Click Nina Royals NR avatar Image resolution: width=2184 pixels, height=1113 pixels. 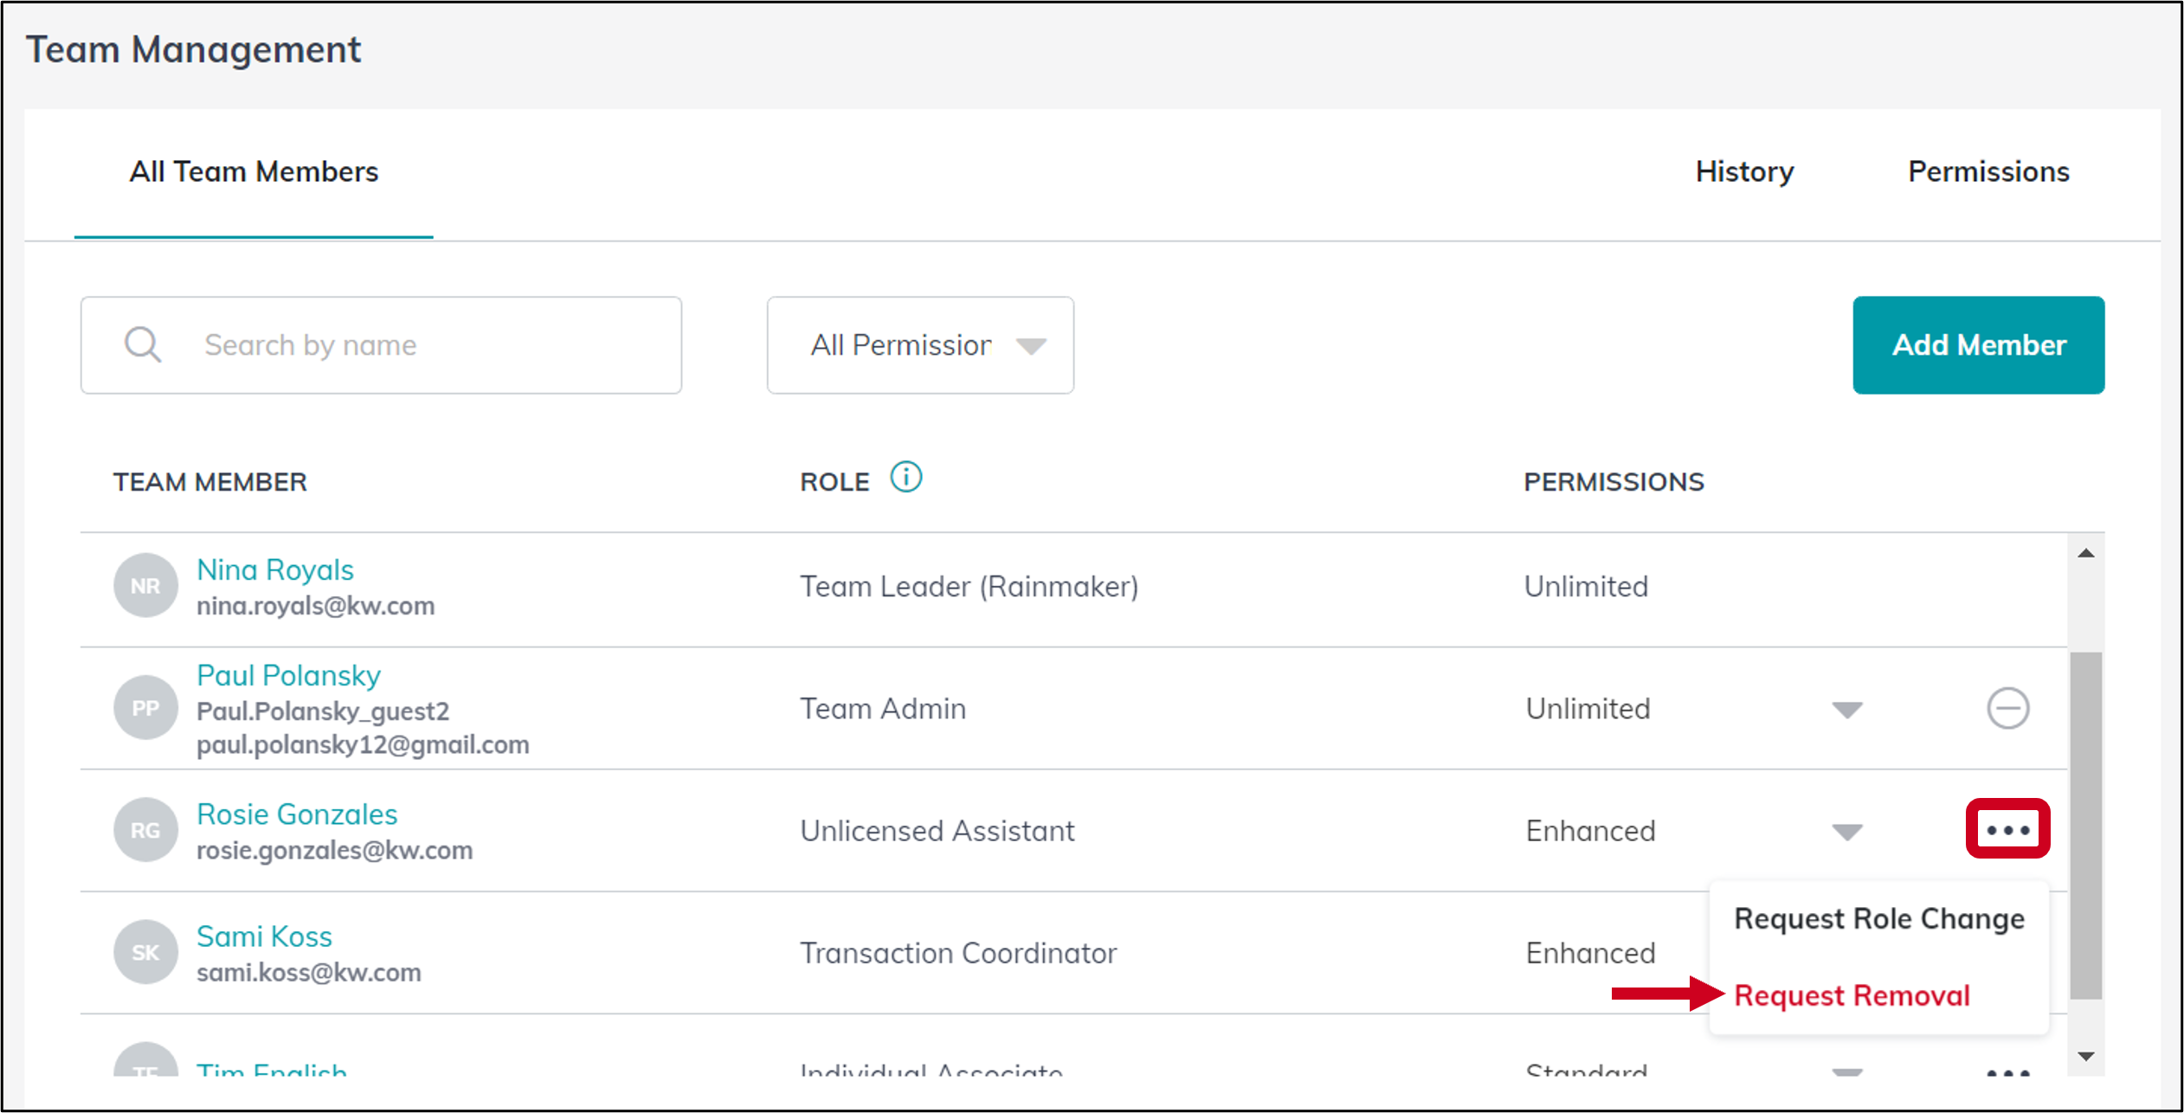(145, 586)
